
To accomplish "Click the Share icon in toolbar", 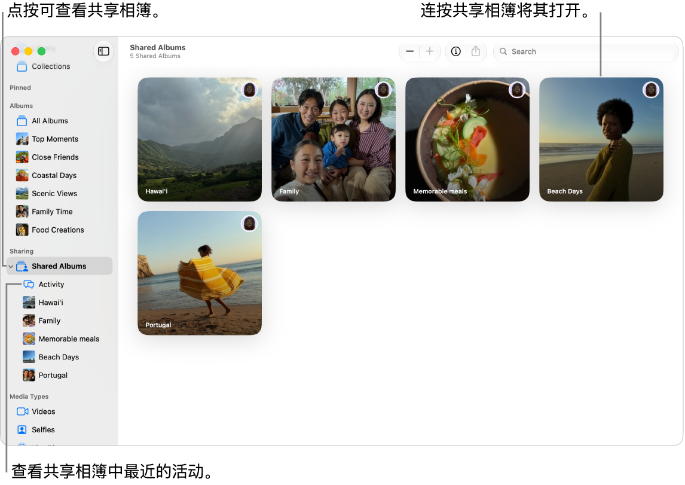I will [x=476, y=51].
